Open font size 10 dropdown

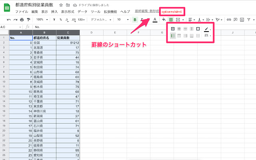[x=123, y=20]
